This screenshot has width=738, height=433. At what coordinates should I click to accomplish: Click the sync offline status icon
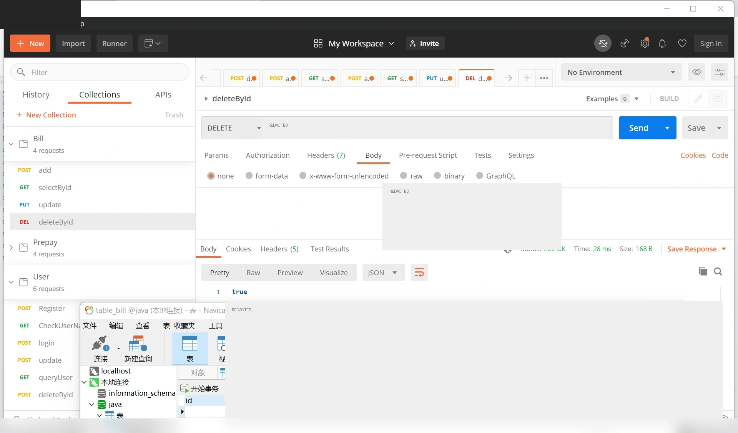603,43
